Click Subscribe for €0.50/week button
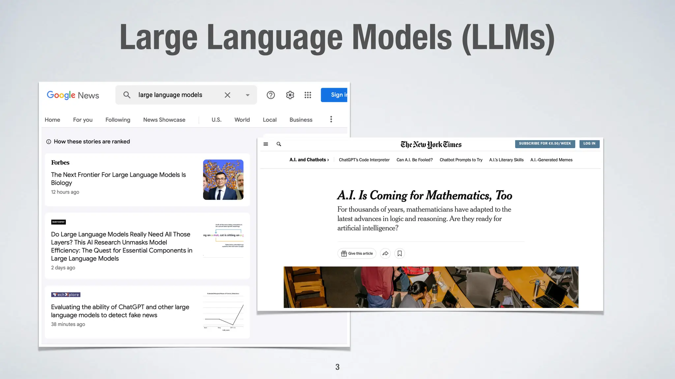 click(x=545, y=144)
